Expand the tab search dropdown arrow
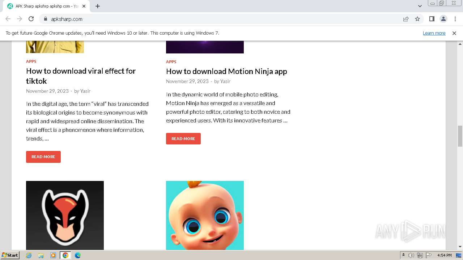 coord(420,6)
